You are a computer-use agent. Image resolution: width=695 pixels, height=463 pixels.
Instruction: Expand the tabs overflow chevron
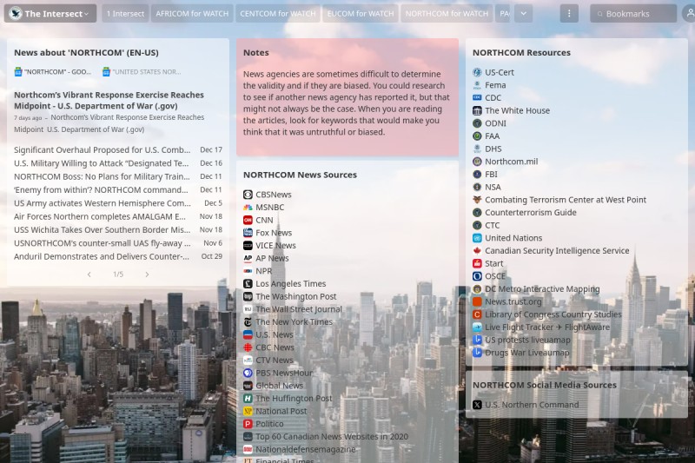tap(524, 14)
